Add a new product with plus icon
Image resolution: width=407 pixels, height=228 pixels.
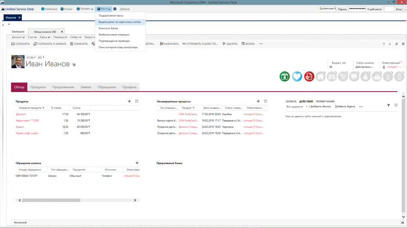(130, 101)
